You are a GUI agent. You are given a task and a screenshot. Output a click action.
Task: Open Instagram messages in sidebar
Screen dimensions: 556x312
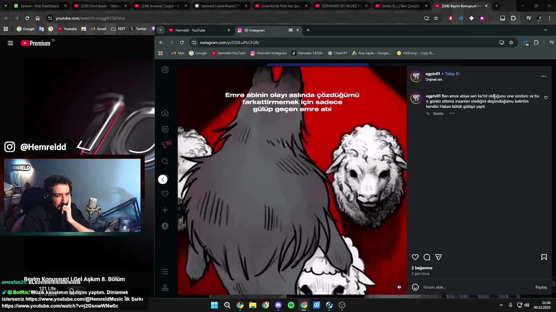pos(165,145)
